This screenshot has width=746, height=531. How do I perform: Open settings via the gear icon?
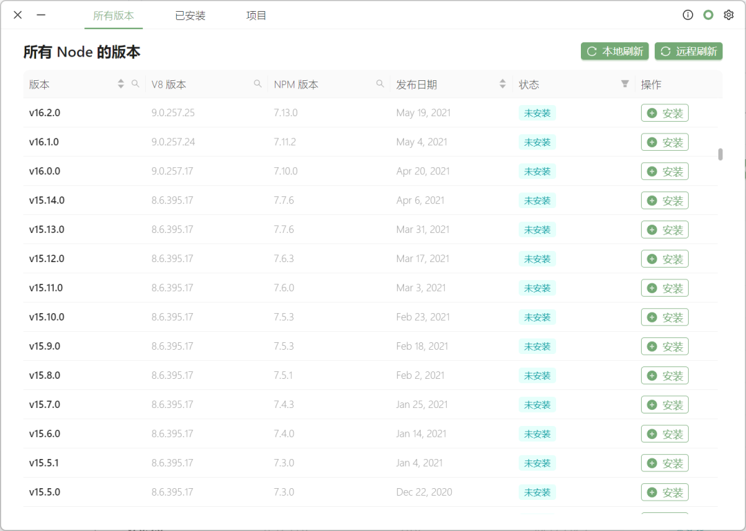click(x=729, y=15)
